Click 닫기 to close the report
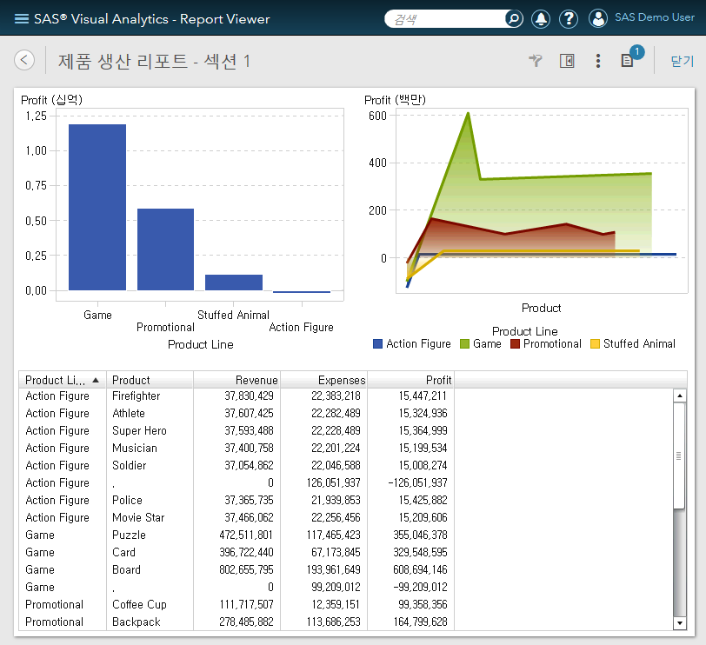The image size is (706, 645). coord(682,60)
